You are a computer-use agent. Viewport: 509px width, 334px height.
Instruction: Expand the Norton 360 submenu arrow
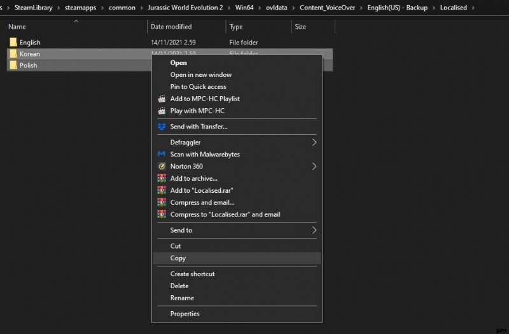point(314,167)
